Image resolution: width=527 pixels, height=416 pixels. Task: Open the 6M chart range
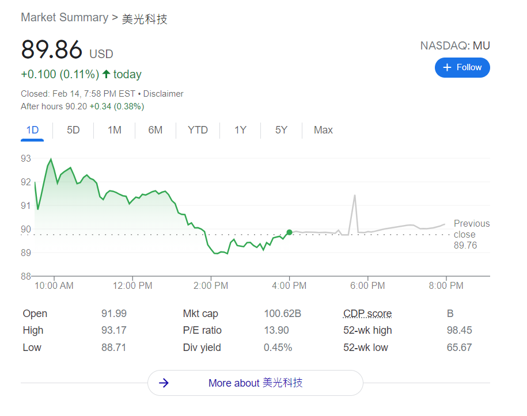[155, 130]
